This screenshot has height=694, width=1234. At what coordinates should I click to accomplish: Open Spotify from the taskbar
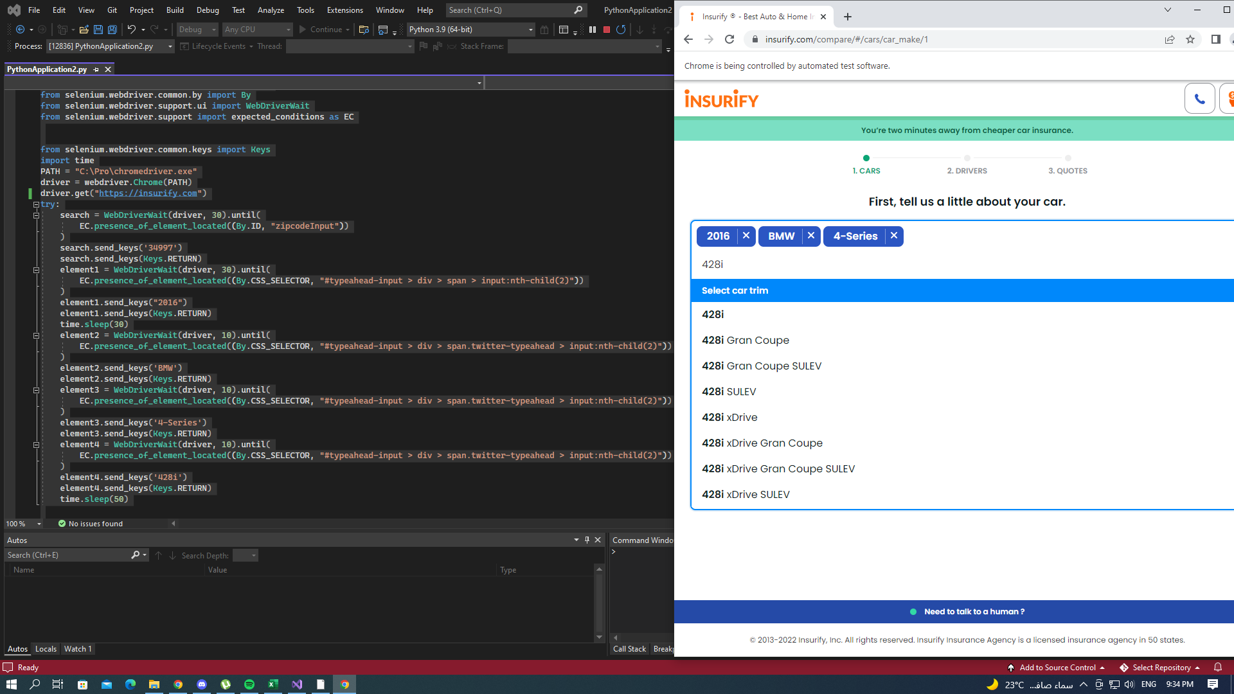(x=249, y=684)
